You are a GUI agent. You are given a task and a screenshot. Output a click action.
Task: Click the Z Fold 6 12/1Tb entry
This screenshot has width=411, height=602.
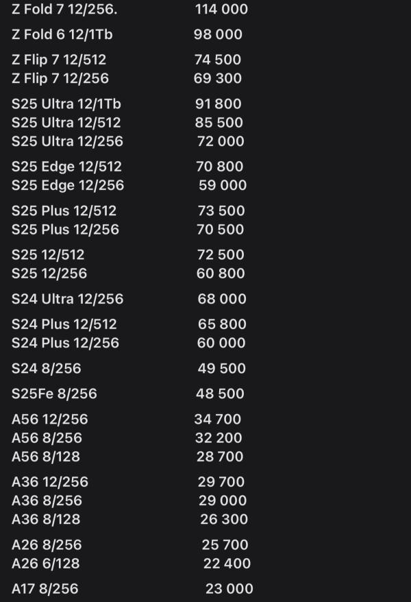(62, 35)
